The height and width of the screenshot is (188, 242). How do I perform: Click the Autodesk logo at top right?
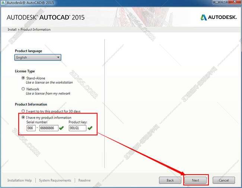219,18
